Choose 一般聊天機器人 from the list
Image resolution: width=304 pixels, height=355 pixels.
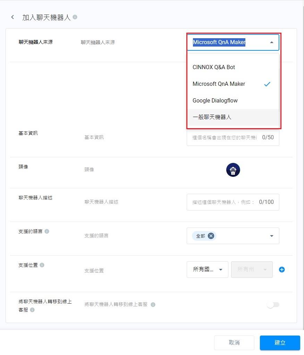tap(233, 117)
